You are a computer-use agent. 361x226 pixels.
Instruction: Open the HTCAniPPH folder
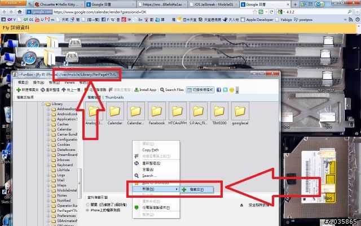[178, 114]
